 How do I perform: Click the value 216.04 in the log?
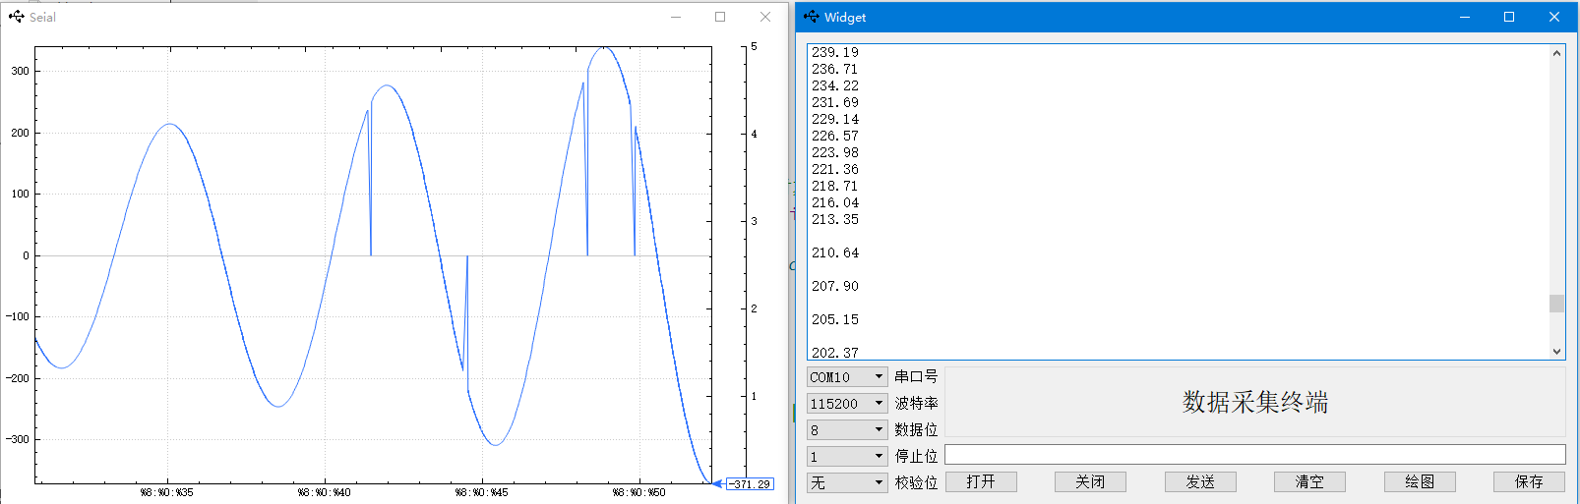click(835, 202)
